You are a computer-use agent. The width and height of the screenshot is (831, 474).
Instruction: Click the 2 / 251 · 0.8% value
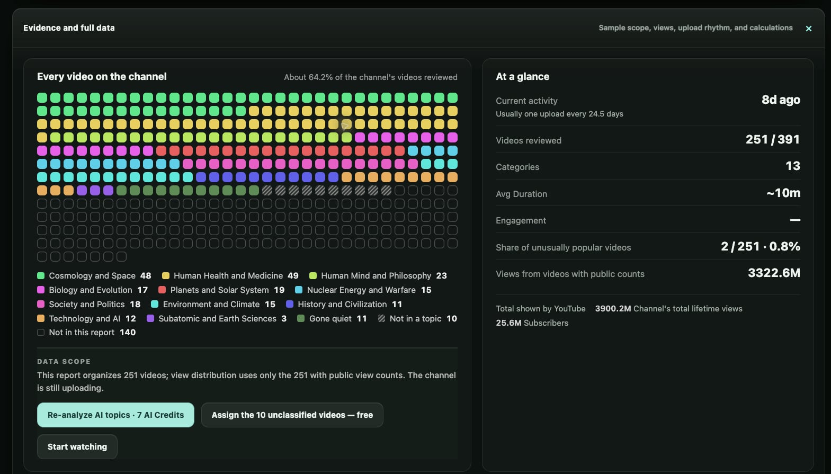[761, 246]
